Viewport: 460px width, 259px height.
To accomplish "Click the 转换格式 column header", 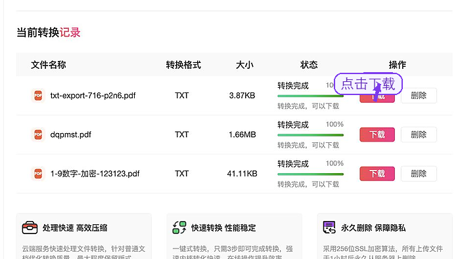I will tap(183, 65).
